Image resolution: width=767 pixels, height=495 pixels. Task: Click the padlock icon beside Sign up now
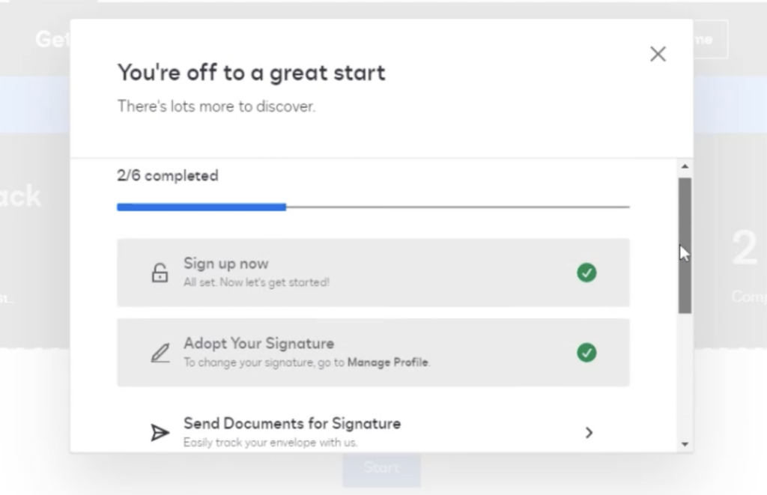(160, 273)
